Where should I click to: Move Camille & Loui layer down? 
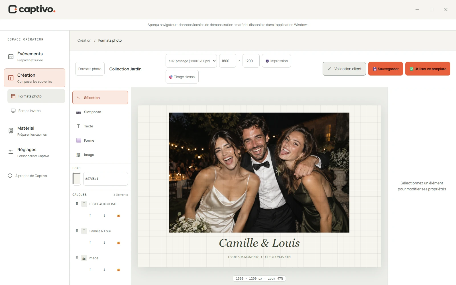104,243
